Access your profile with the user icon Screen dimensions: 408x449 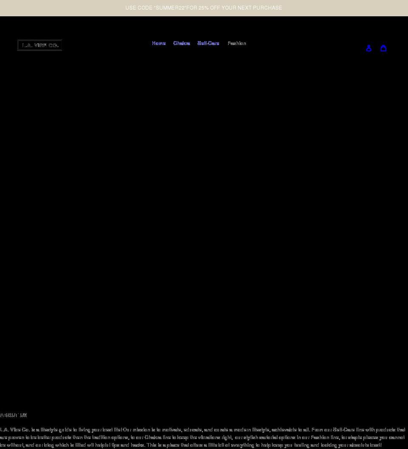pyautogui.click(x=368, y=48)
